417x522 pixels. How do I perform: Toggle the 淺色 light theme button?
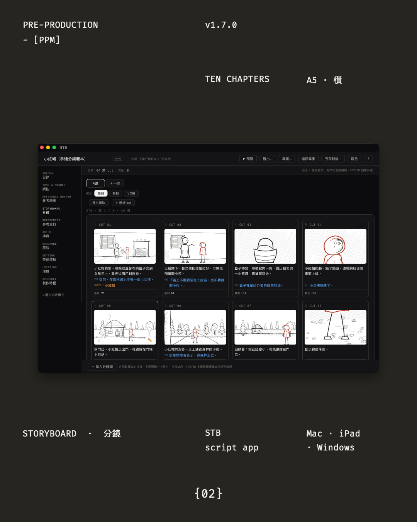tap(354, 159)
